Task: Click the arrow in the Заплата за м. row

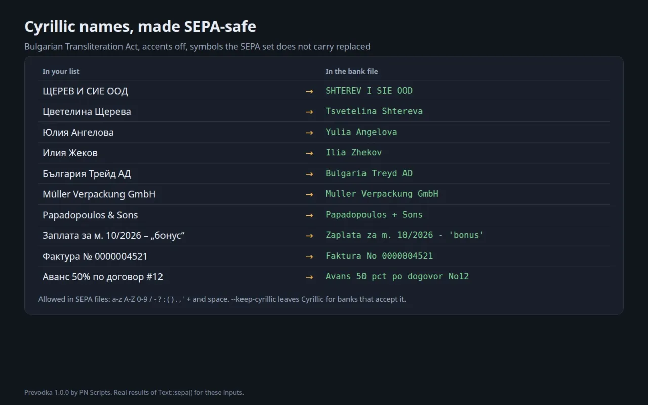Action: [309, 236]
